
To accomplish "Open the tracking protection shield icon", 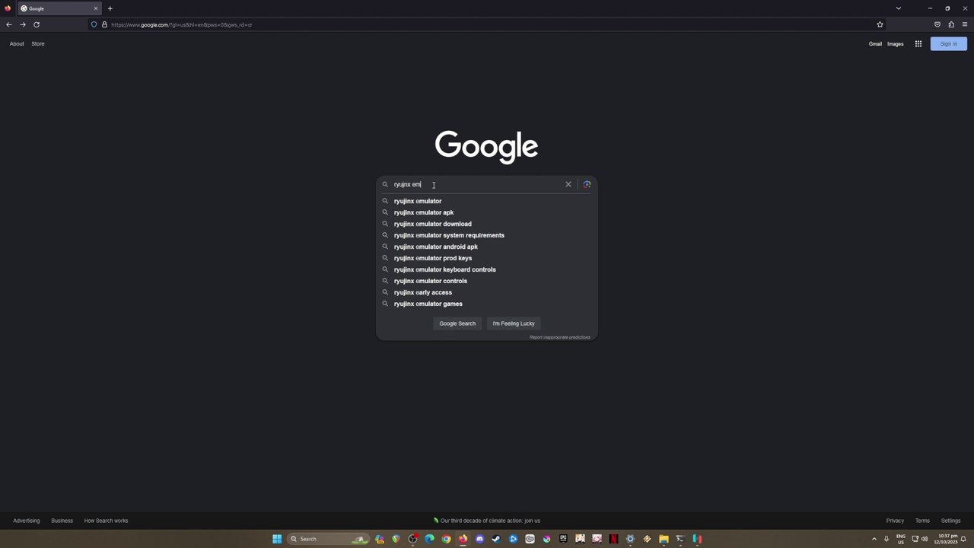I will pyautogui.click(x=94, y=24).
